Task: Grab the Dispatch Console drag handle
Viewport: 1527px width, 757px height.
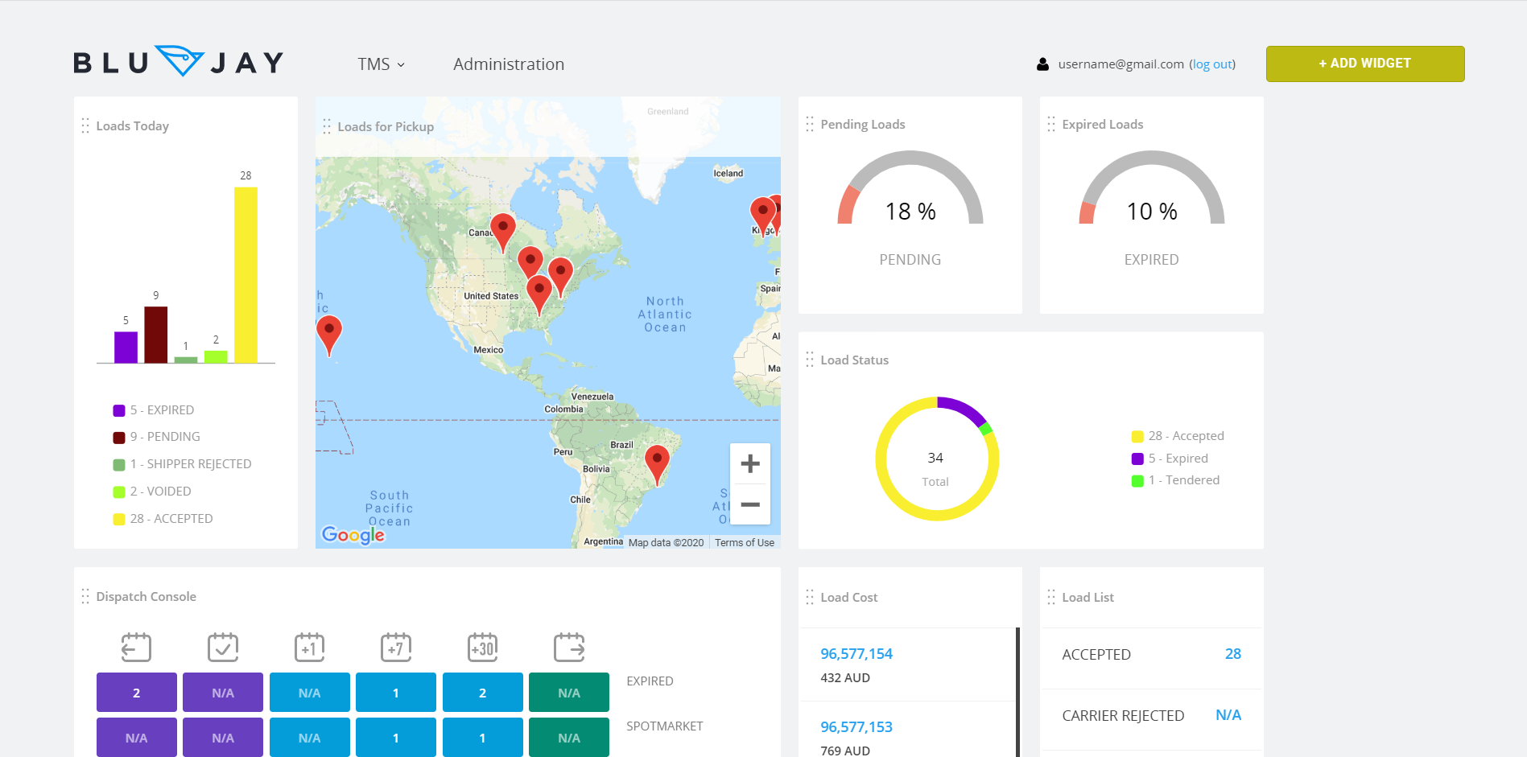Action: 85,596
